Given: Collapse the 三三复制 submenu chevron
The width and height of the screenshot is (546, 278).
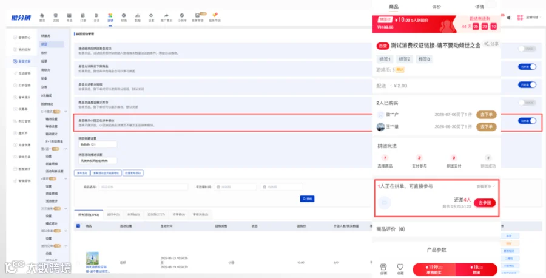Looking at the screenshot, I should tap(66, 208).
